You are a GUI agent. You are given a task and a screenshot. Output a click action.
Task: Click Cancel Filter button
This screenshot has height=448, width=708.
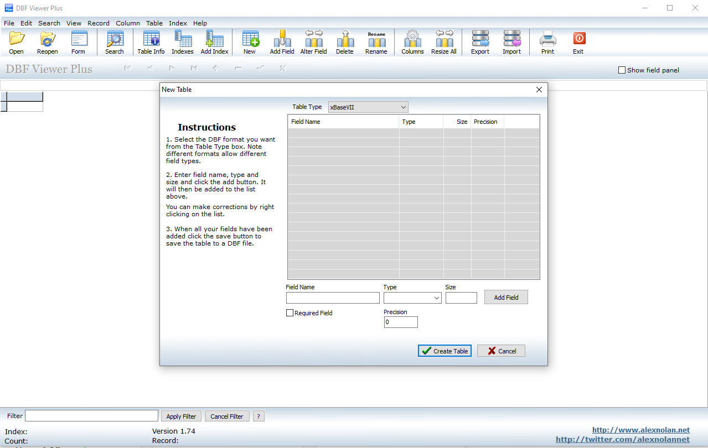[x=227, y=416]
